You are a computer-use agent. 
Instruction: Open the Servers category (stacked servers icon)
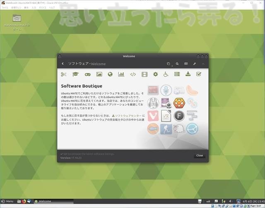point(177,74)
